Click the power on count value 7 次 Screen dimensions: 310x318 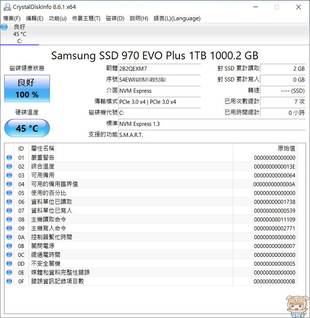coord(283,101)
